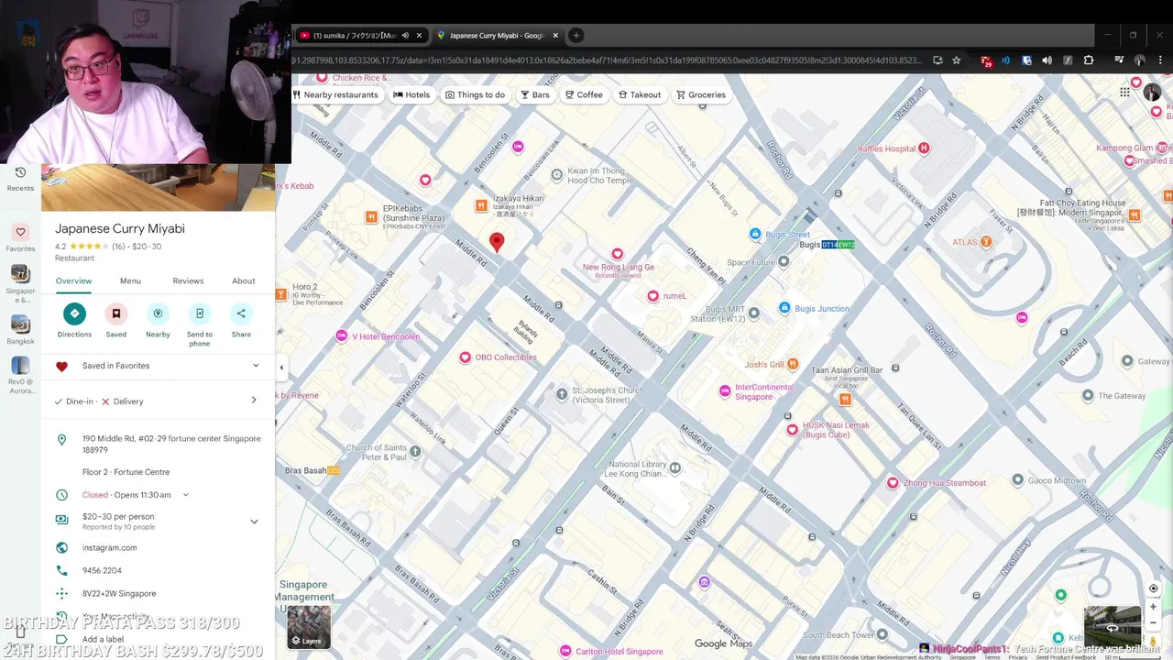Click the Saved bookmark icon
This screenshot has height=660, width=1173.
pos(116,313)
